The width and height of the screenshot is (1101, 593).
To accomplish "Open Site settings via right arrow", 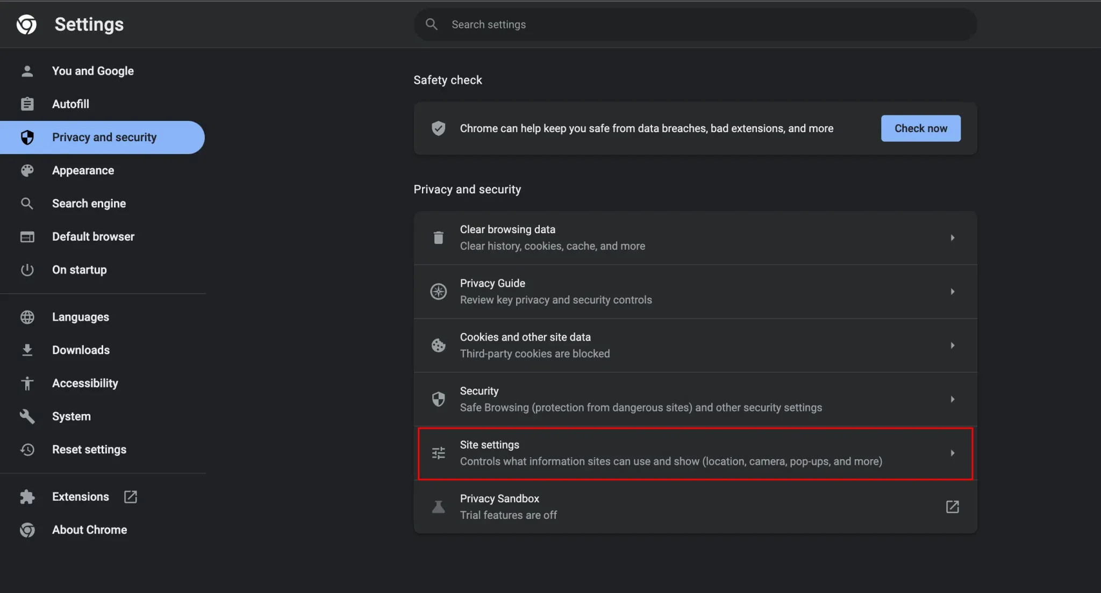I will coord(952,453).
